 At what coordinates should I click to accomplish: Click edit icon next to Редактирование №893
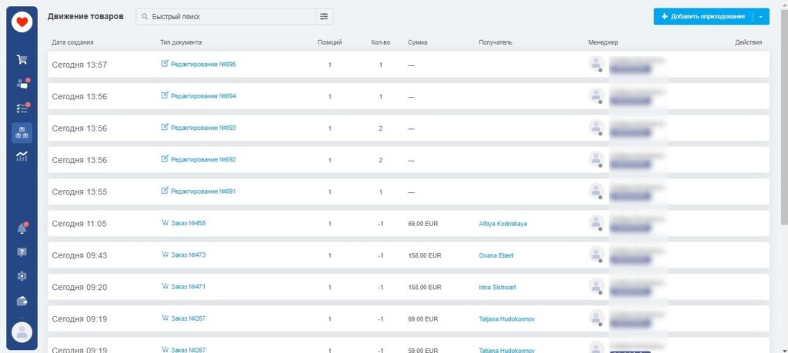[x=165, y=128]
